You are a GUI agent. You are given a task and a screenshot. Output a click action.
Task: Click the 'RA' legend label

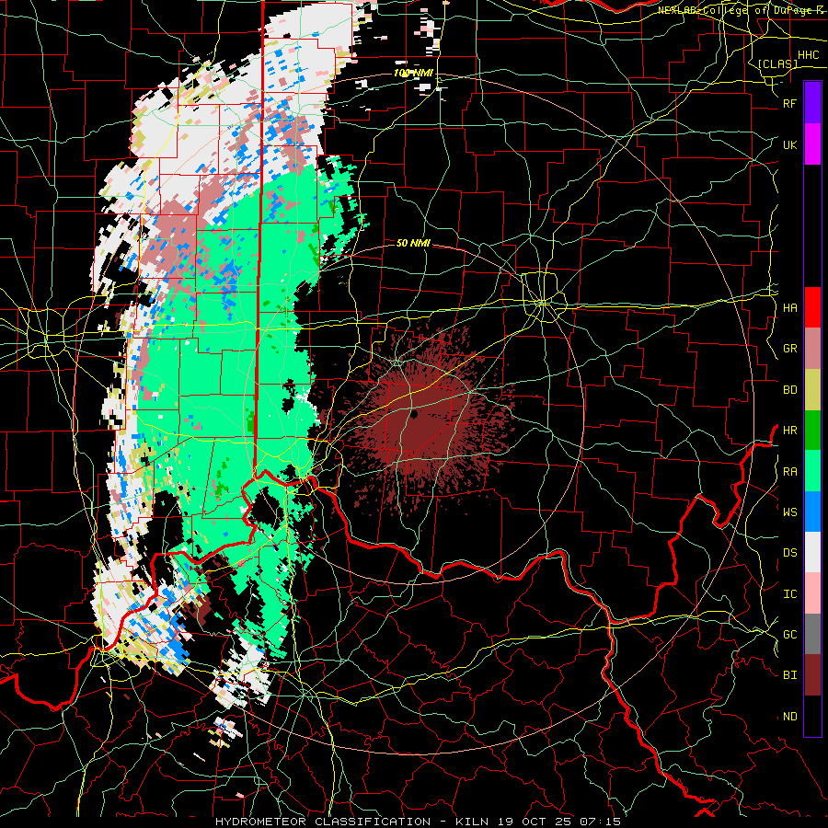click(x=789, y=472)
